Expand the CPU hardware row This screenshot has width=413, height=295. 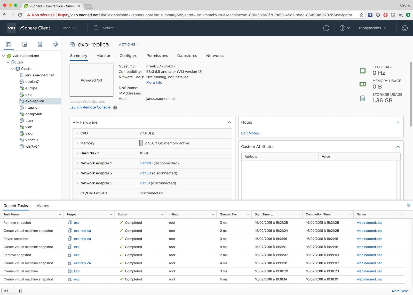click(77, 133)
